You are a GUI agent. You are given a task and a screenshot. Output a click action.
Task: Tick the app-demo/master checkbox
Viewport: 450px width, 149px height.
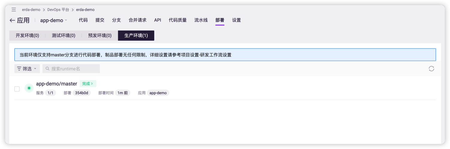(x=17, y=89)
